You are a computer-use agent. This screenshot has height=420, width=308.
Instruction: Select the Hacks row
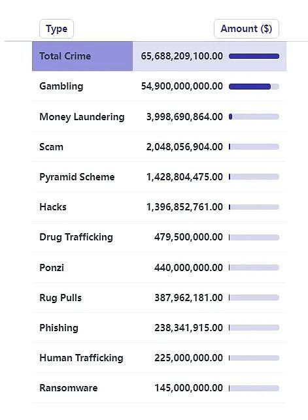(x=159, y=207)
